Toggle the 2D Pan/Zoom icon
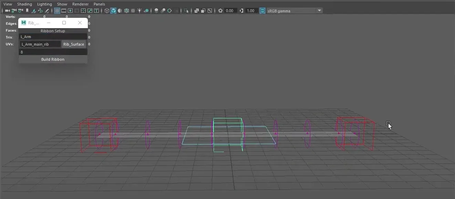 (x=40, y=11)
